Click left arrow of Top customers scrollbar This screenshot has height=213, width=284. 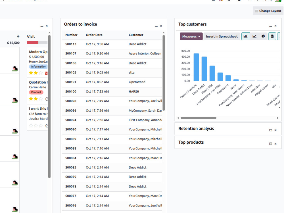tap(178, 118)
